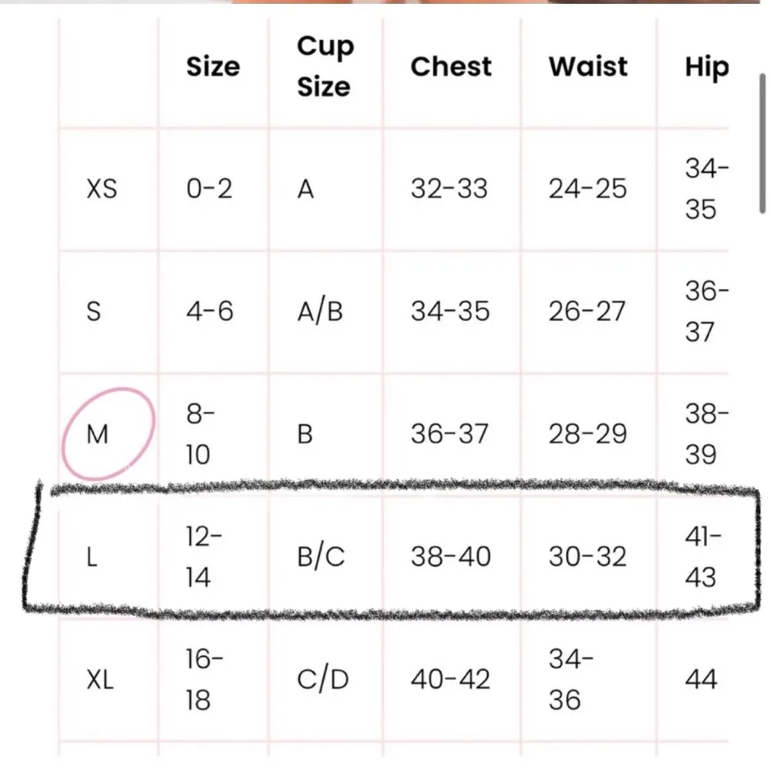Click the S size row label

point(93,311)
